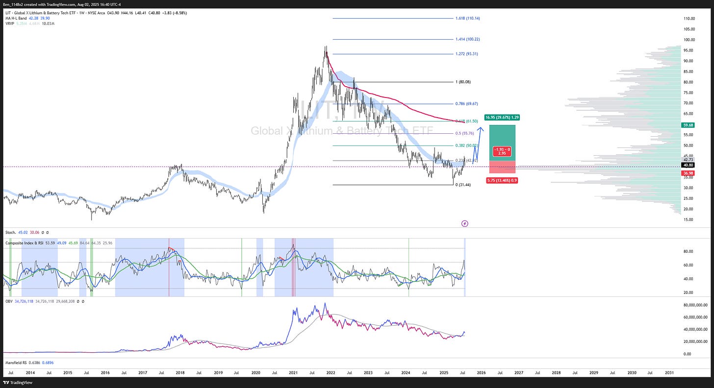Click the Stoch. indicator legend
This screenshot has width=714, height=388.
[x=27, y=232]
